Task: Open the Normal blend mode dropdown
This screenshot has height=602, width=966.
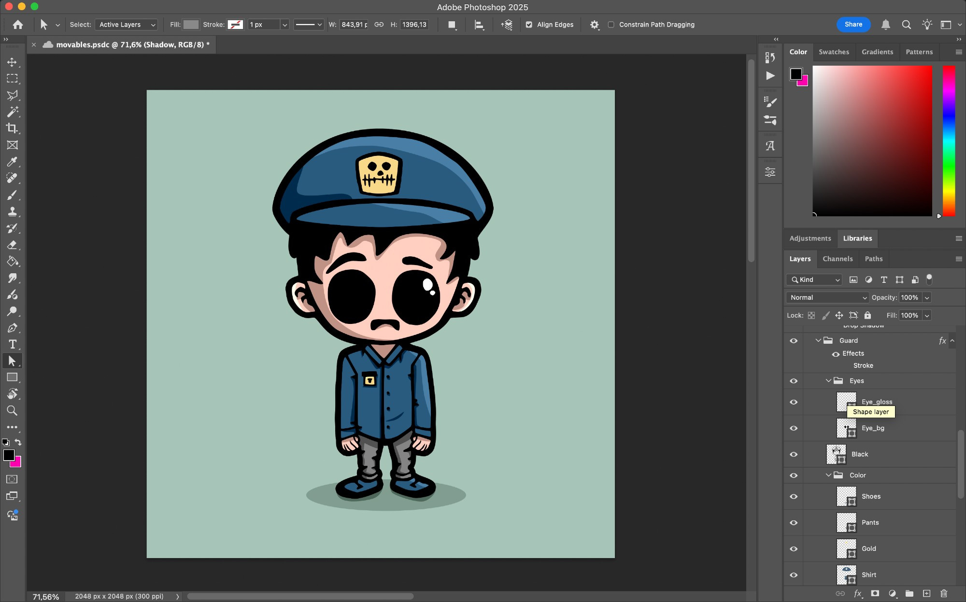Action: point(827,297)
